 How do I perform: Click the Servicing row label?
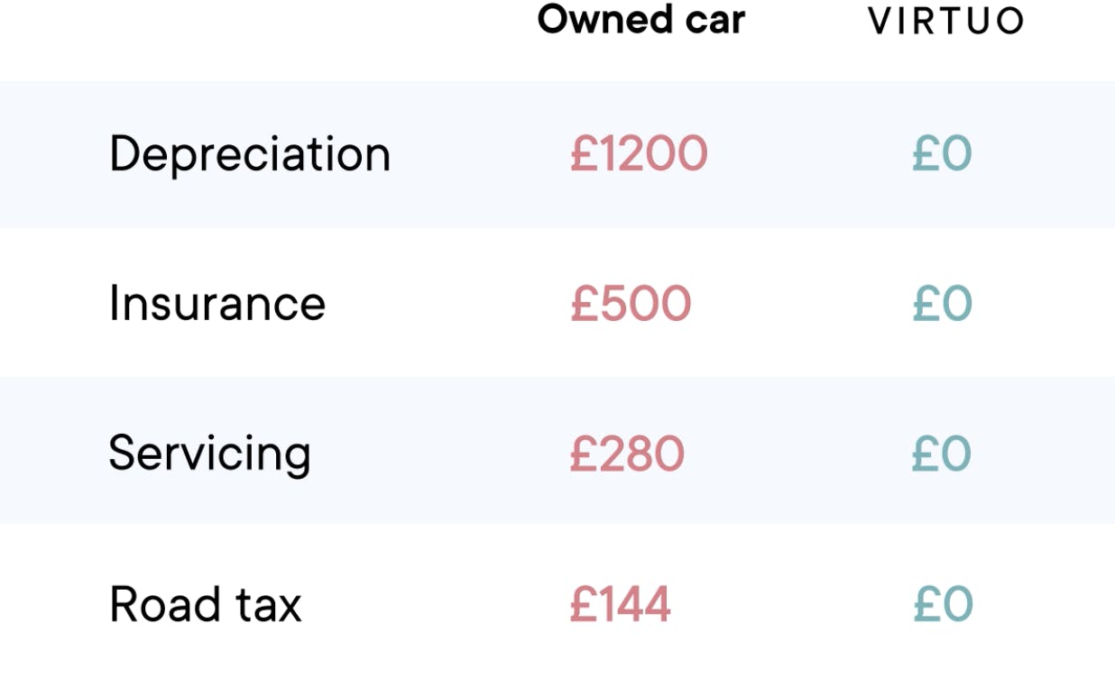pyautogui.click(x=209, y=454)
